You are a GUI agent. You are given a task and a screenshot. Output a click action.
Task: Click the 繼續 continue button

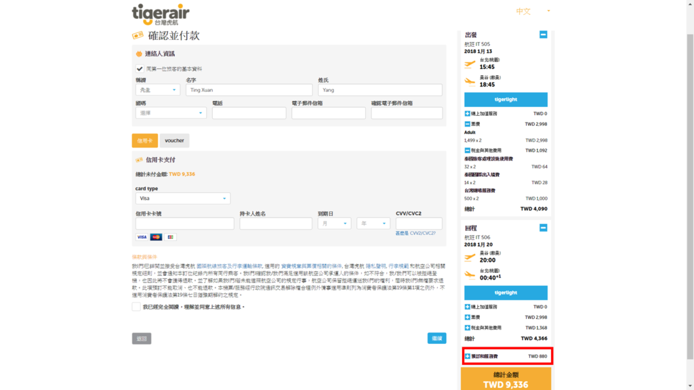point(437,339)
